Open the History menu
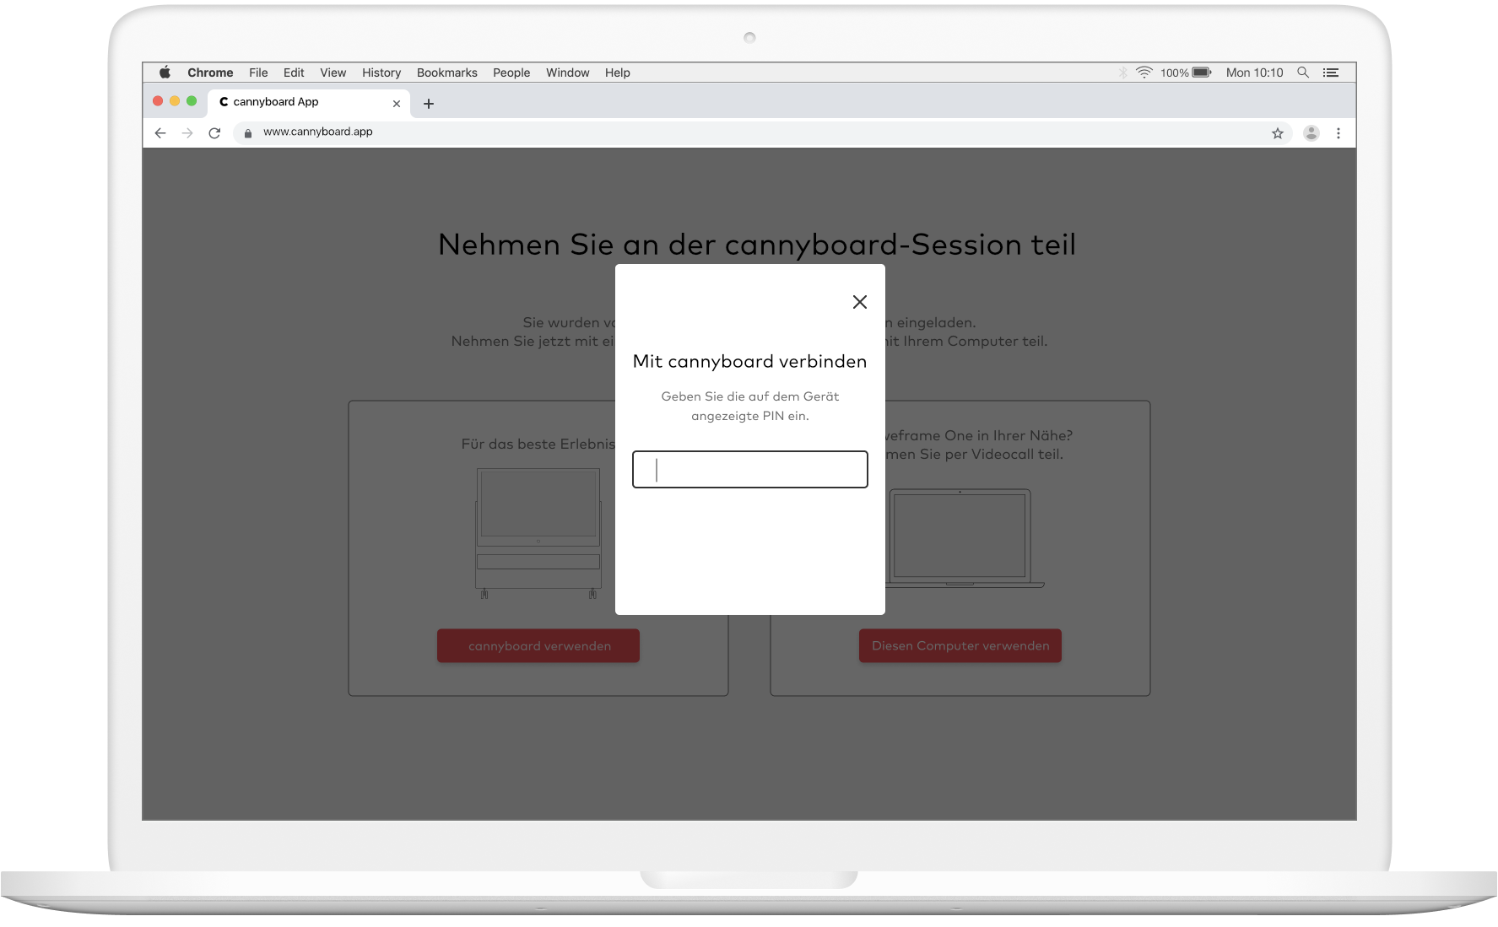The width and height of the screenshot is (1498, 927). tap(381, 73)
